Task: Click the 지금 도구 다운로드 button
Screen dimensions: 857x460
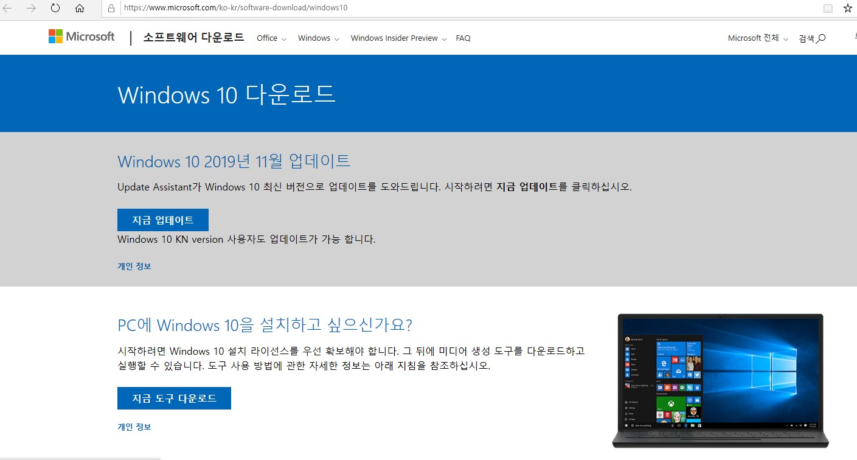Action: pyautogui.click(x=174, y=398)
